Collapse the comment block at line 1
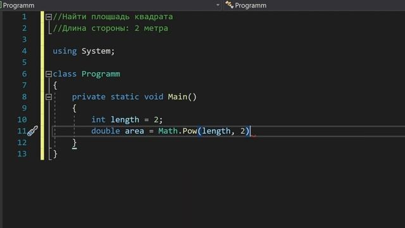Viewport: 405px width, 228px height. point(49,17)
